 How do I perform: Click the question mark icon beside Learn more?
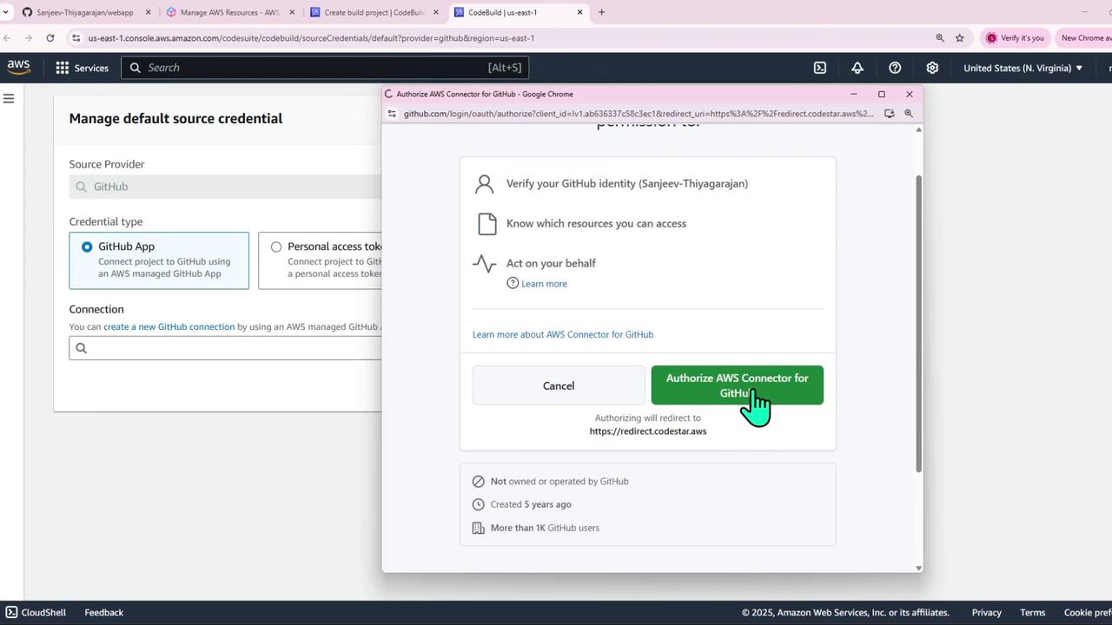pyautogui.click(x=513, y=283)
